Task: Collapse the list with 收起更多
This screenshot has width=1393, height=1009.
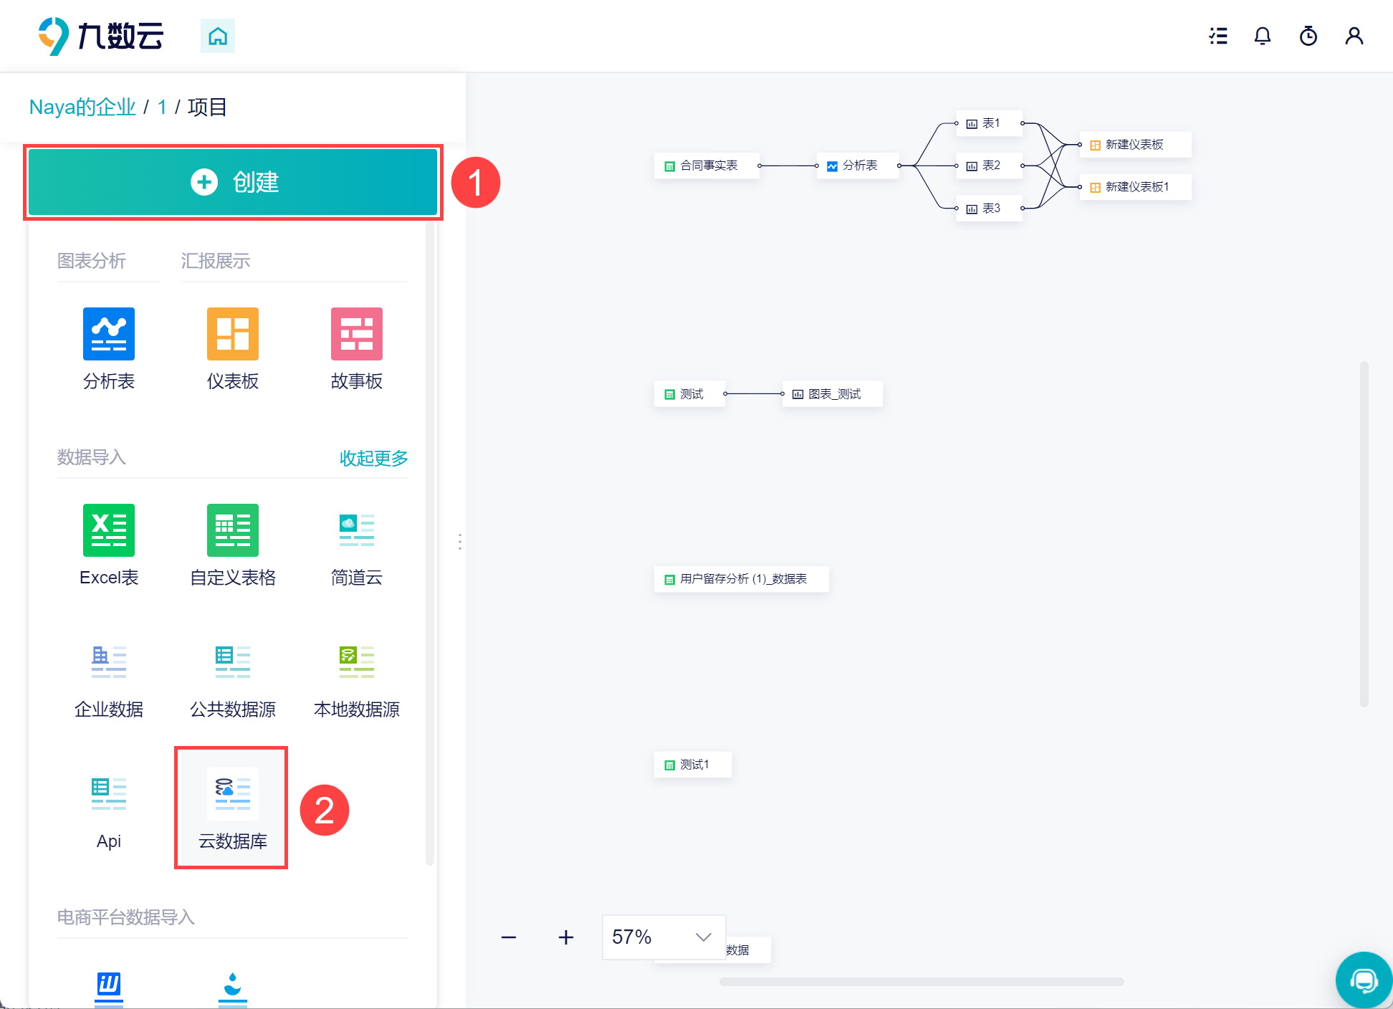Action: (373, 458)
